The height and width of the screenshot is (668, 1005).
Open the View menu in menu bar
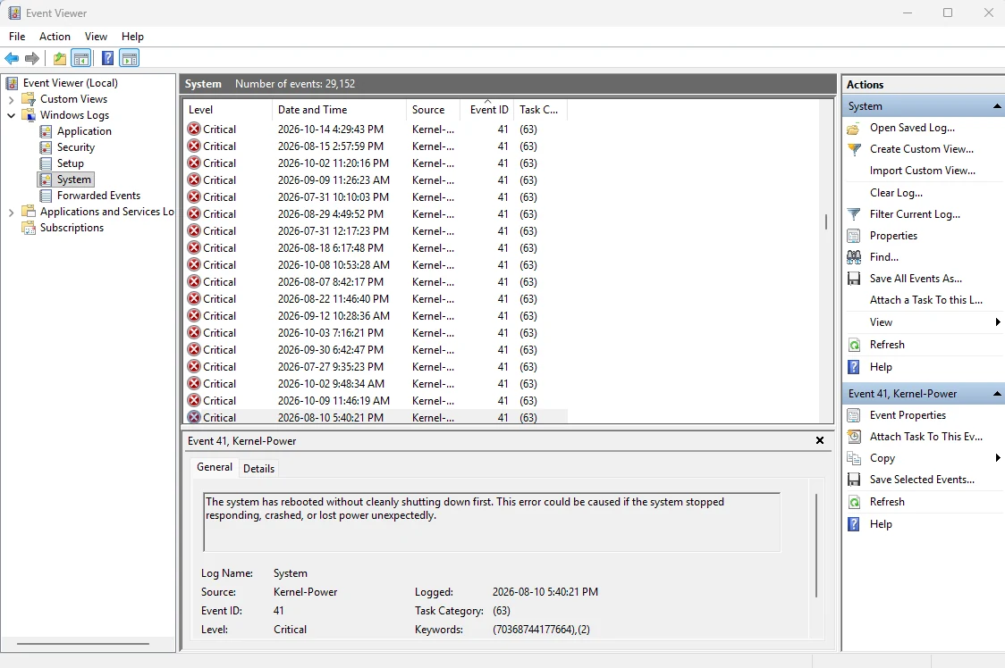tap(97, 37)
